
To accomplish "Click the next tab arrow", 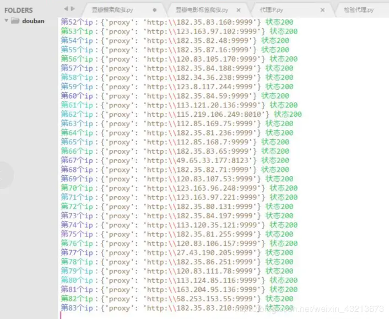I will [73, 9].
